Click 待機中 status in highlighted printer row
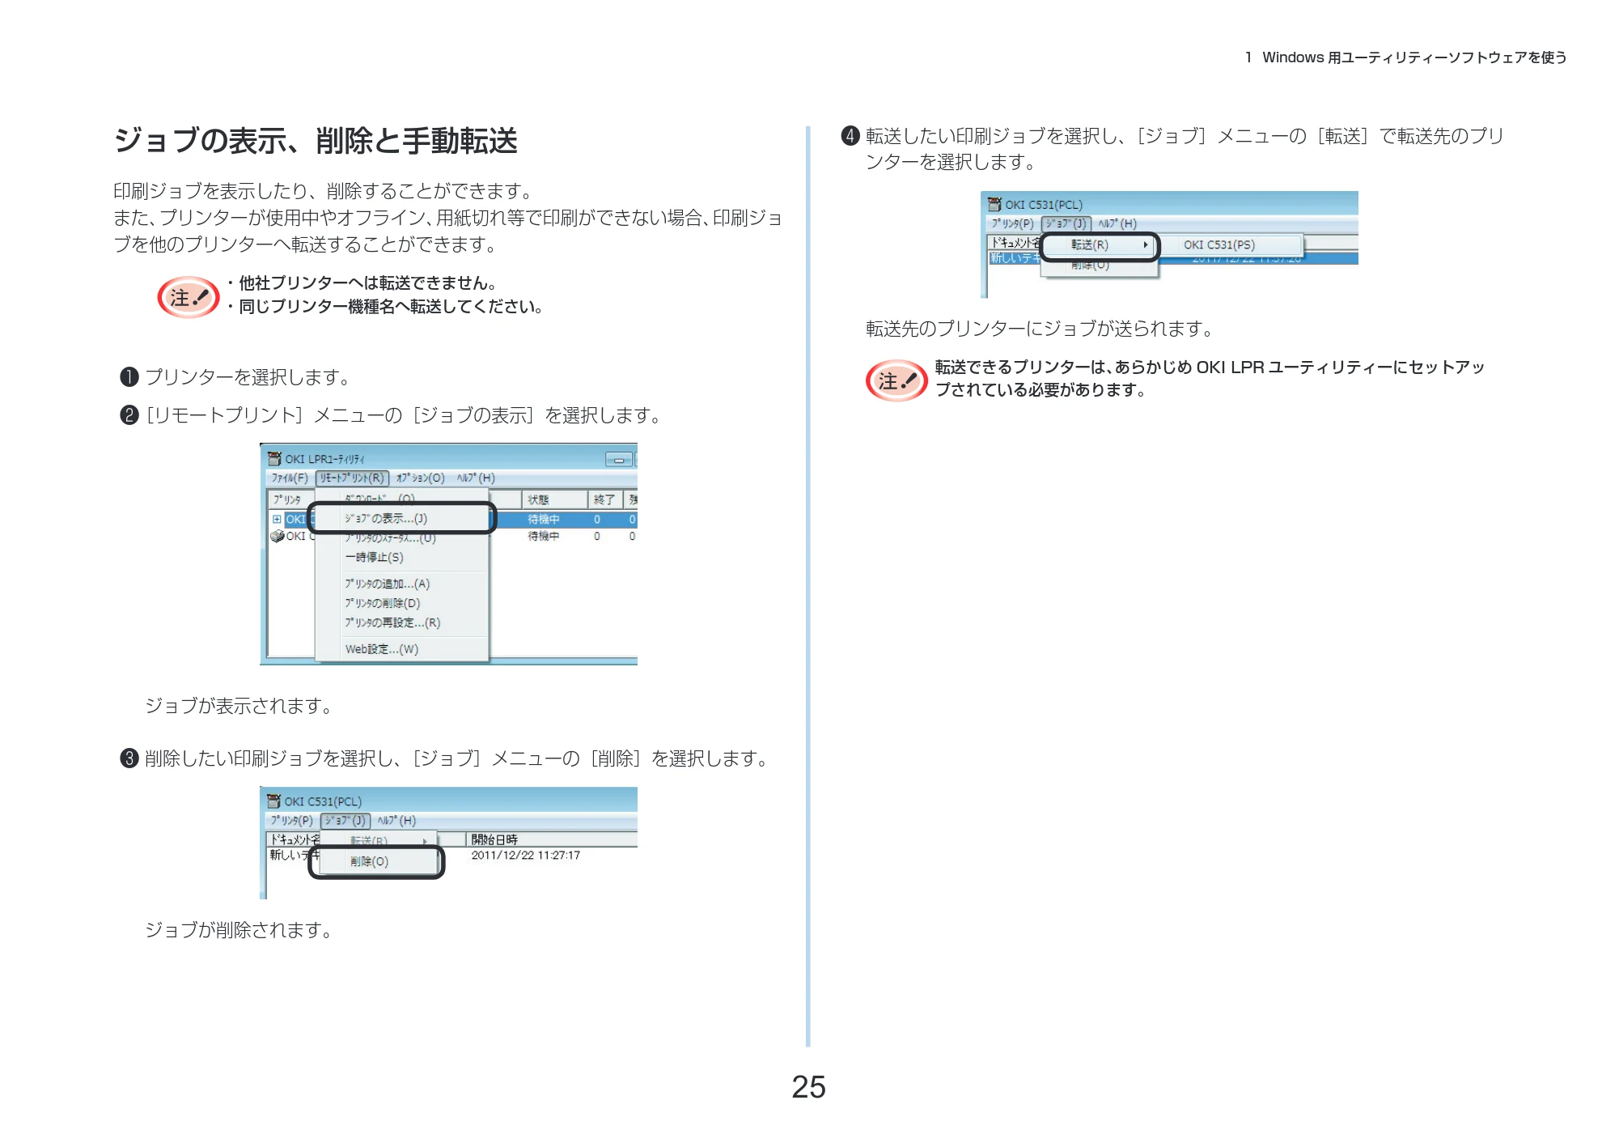This screenshot has width=1619, height=1147. pos(543,519)
